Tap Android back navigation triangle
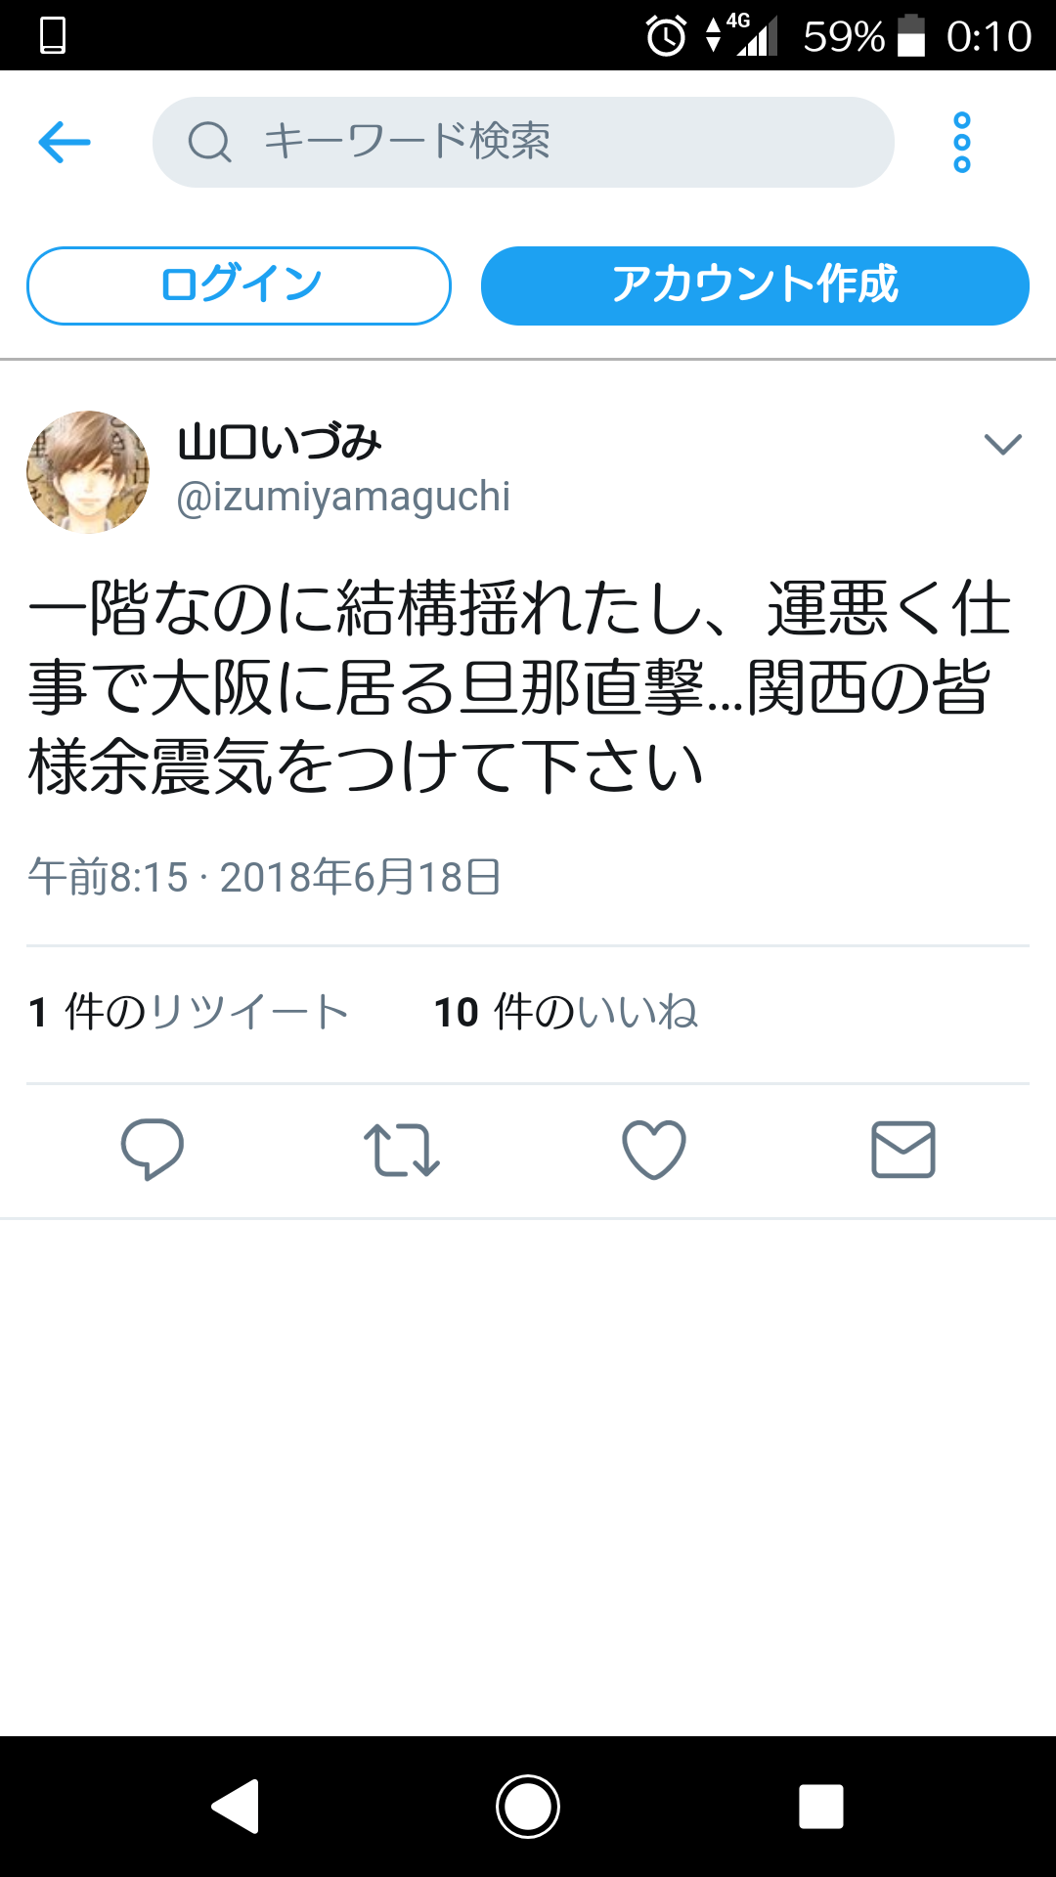The image size is (1056, 1877). 236,1807
